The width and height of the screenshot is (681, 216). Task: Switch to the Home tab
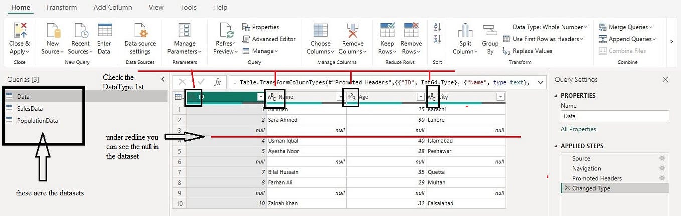pyautogui.click(x=21, y=7)
